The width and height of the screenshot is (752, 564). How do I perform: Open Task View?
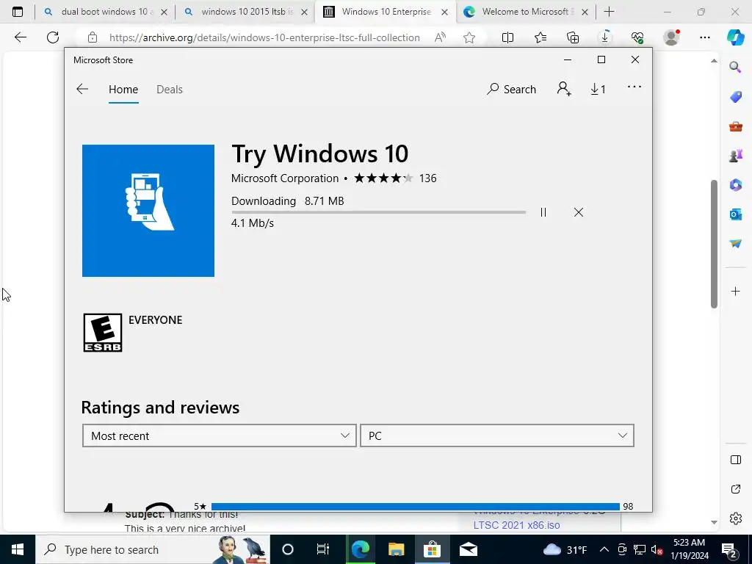coord(323,549)
